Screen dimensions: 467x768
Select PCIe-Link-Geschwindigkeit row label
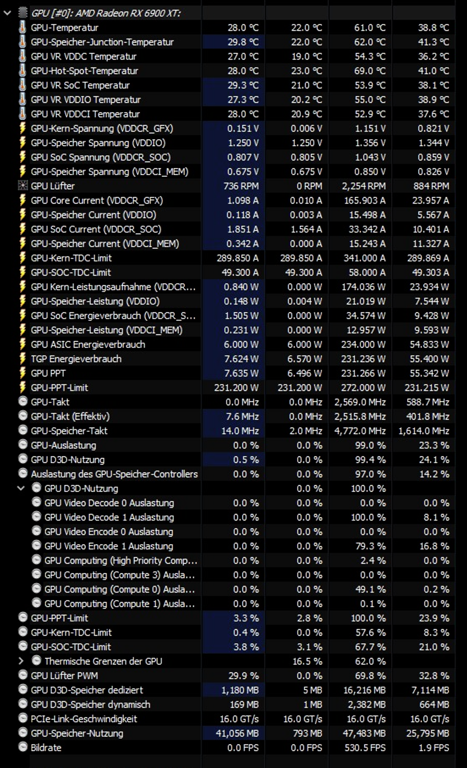click(84, 719)
